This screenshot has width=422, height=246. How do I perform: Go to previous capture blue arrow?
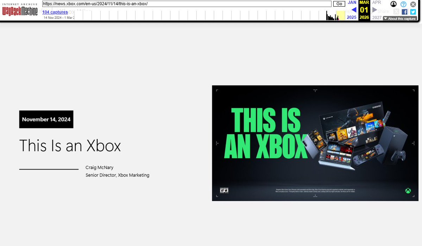tap(354, 10)
